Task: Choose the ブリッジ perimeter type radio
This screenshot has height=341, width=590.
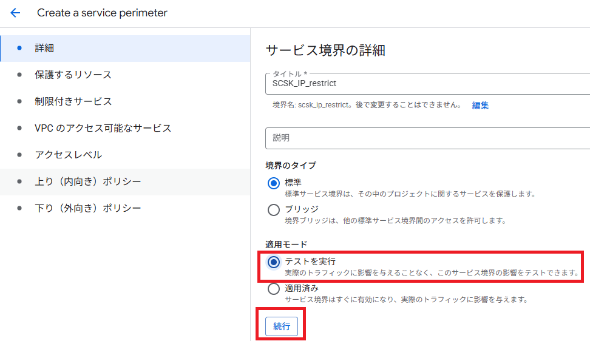Action: 274,209
